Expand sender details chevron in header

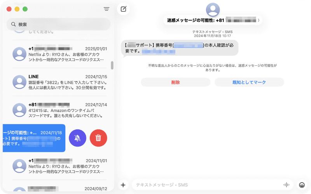[259, 20]
